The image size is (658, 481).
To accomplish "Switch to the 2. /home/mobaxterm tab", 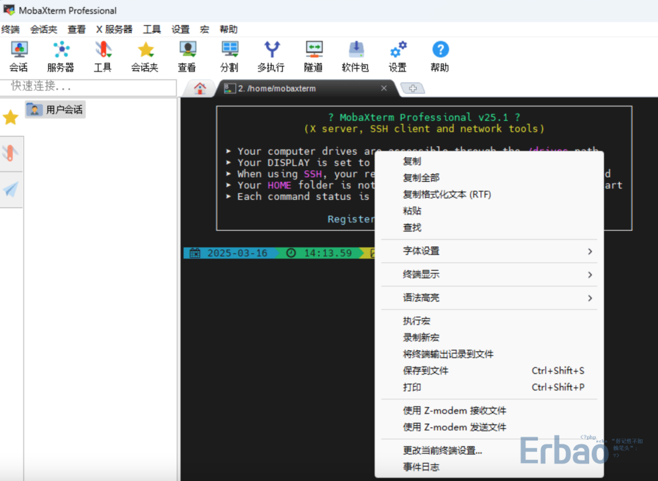I will point(307,88).
